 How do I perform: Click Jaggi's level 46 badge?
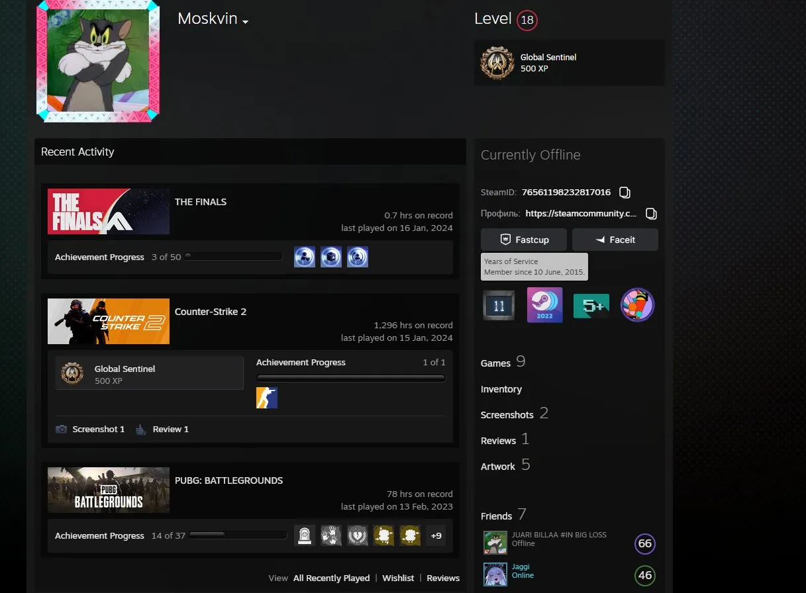[645, 575]
